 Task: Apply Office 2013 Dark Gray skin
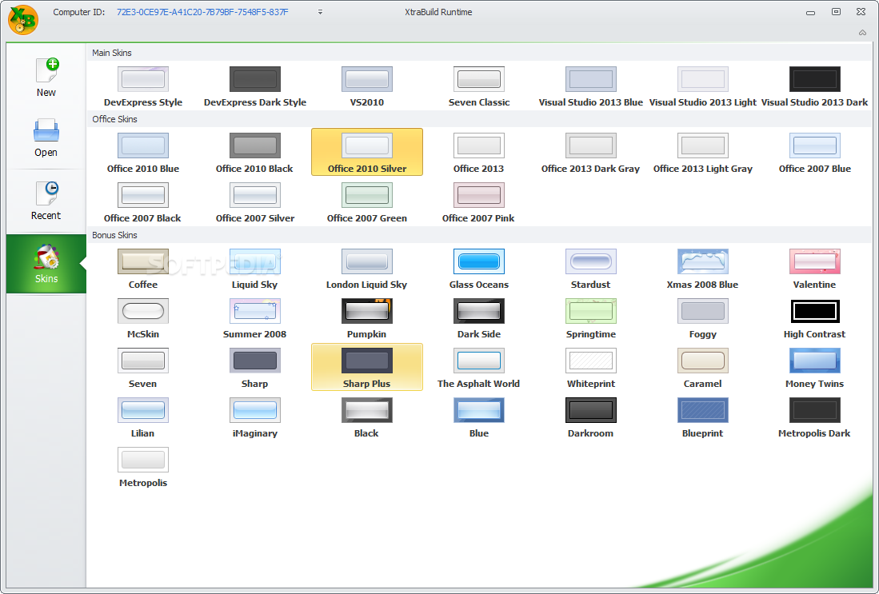coord(591,153)
